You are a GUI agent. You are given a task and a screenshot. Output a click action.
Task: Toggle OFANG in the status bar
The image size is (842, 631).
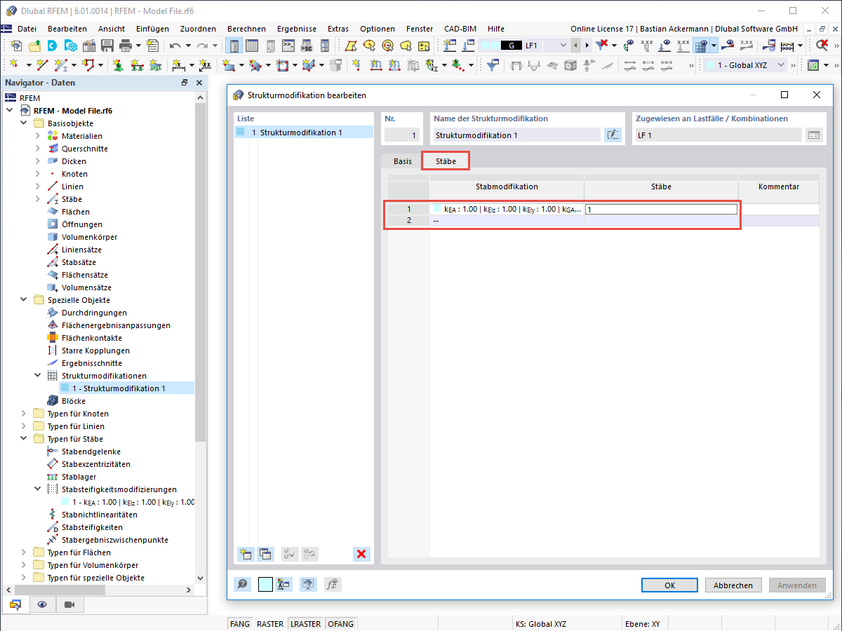pos(340,623)
